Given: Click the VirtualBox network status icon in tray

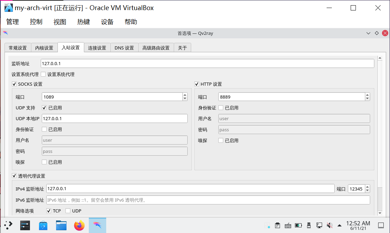Looking at the screenshot, I should coord(319,225).
